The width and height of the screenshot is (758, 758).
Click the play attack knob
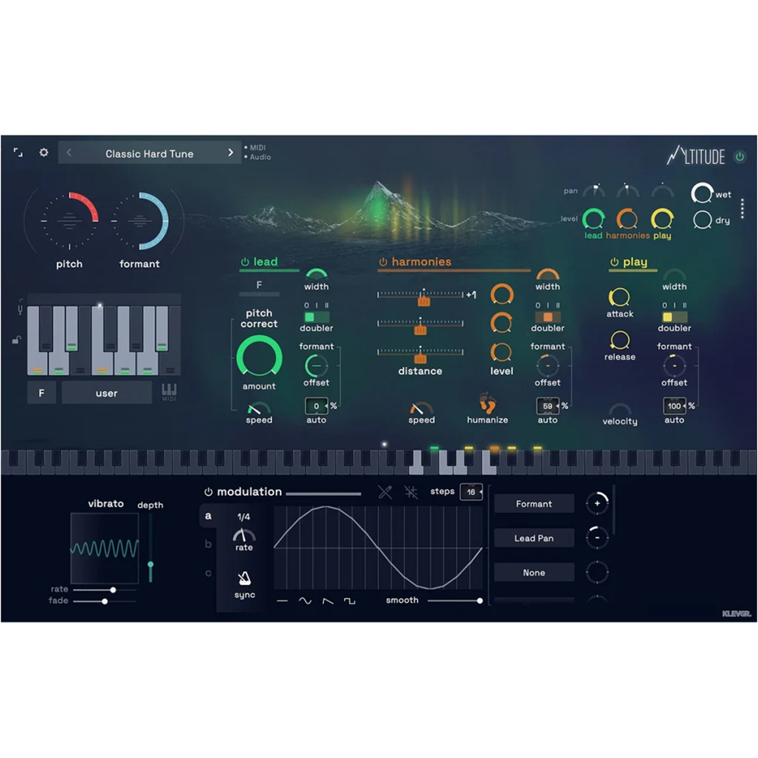(x=619, y=297)
